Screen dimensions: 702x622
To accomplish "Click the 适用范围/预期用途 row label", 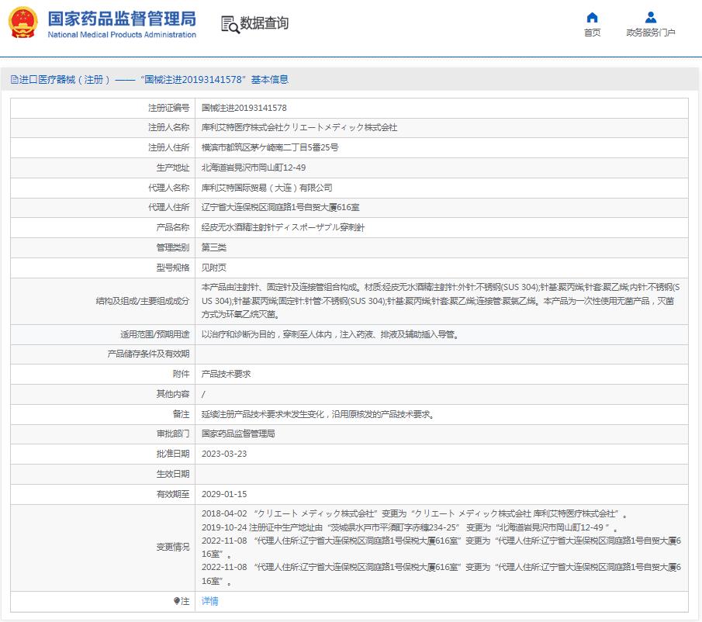I will pyautogui.click(x=155, y=334).
